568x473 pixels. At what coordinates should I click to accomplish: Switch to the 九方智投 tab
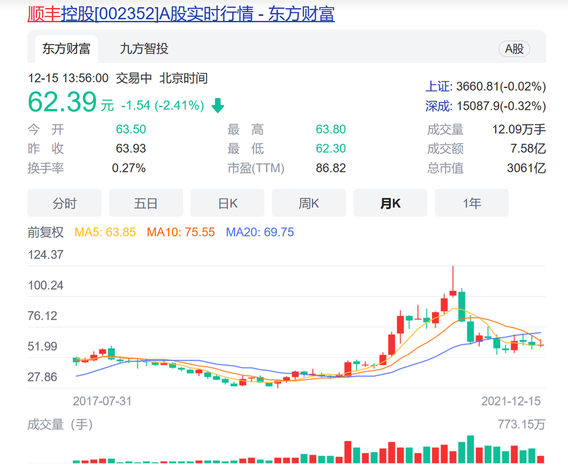[144, 49]
